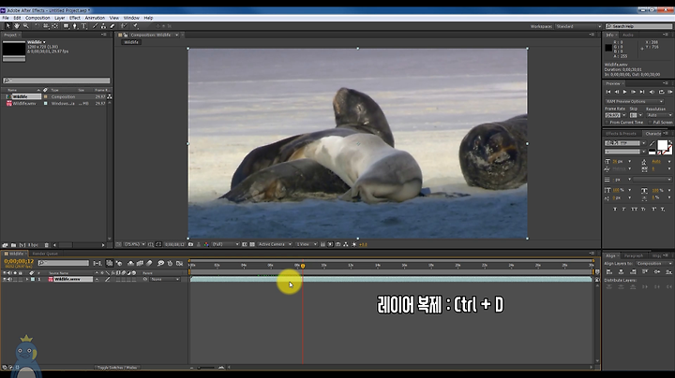Viewport: 675px width, 378px height.
Task: Click the Brainstorm icon in timeline
Action: point(161,263)
